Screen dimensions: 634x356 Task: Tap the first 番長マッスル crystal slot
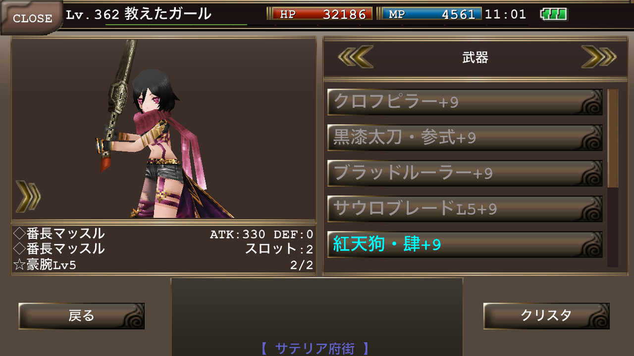[59, 233]
